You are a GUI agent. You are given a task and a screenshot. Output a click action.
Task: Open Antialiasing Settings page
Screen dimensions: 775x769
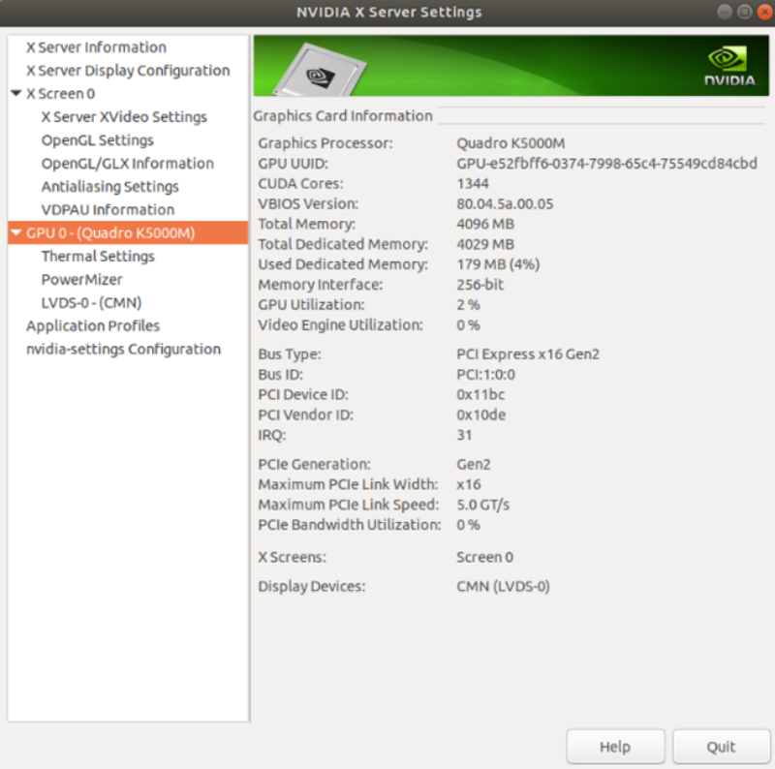pyautogui.click(x=109, y=187)
